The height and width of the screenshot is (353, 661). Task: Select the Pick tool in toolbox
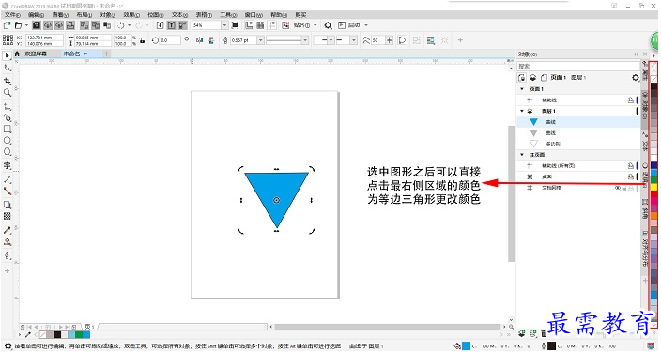[x=8, y=56]
